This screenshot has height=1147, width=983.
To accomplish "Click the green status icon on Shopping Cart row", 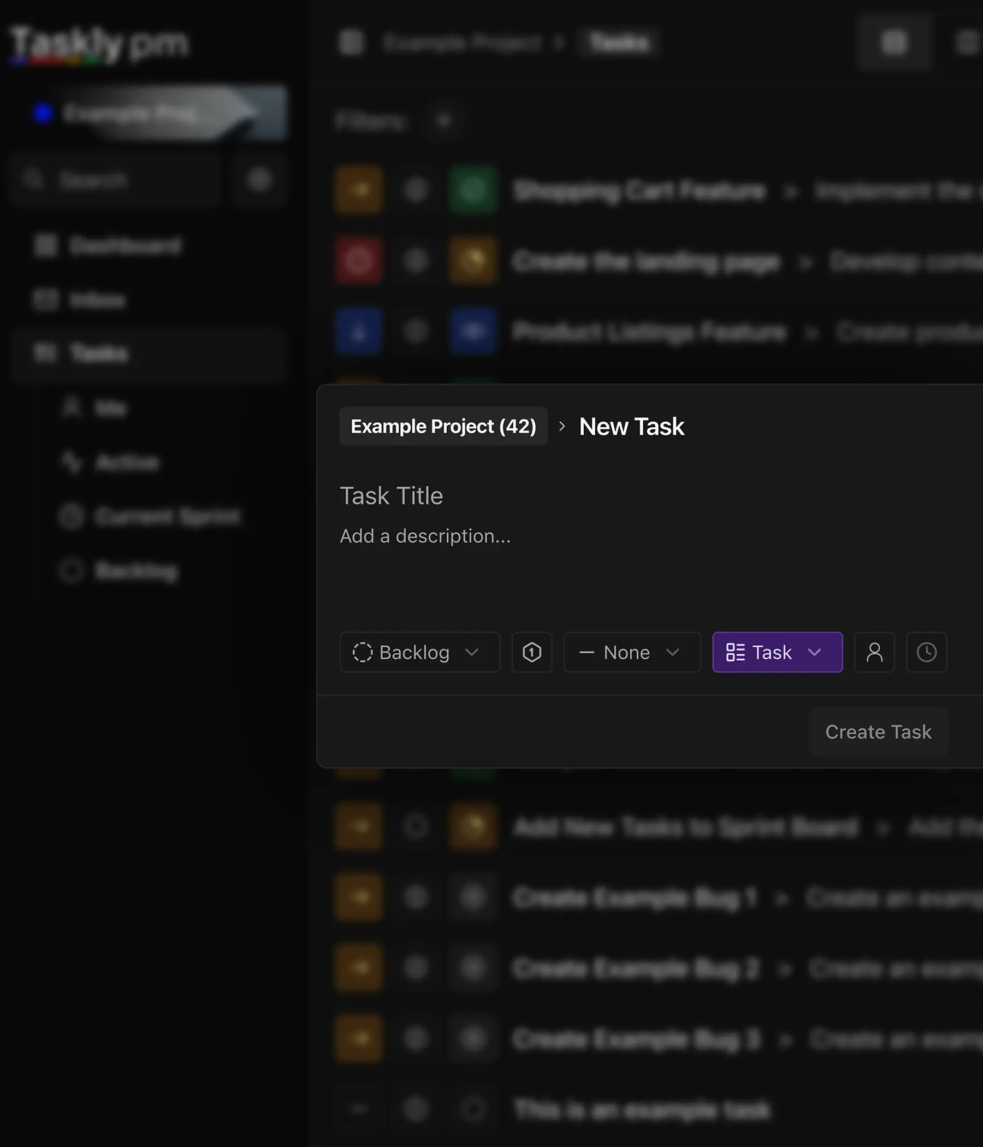I will point(473,190).
